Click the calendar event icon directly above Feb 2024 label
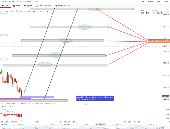Image resolution: width=170 pixels, height=129 pixels. (x=66, y=122)
